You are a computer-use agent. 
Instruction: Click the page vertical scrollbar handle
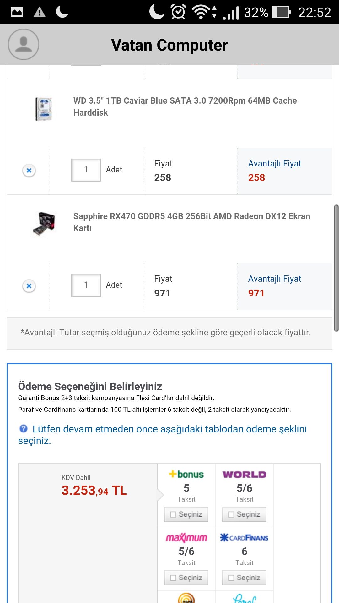(336, 268)
